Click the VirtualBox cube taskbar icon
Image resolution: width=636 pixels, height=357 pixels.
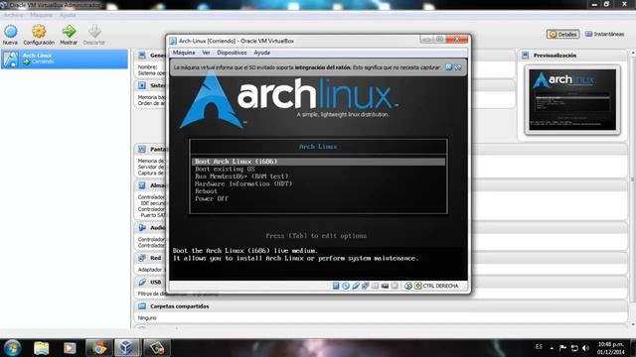(x=126, y=348)
